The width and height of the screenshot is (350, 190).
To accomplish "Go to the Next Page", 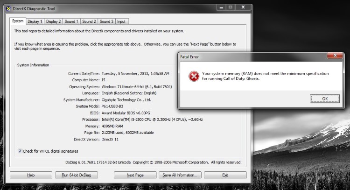I will [135, 175].
